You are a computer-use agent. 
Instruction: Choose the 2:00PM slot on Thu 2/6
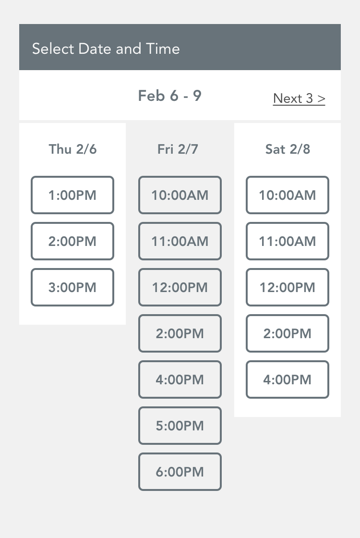pos(72,241)
